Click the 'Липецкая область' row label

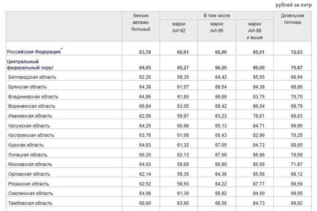[28, 154]
